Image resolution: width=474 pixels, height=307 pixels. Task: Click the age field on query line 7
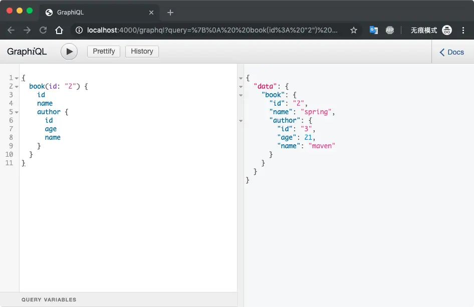[x=51, y=129]
